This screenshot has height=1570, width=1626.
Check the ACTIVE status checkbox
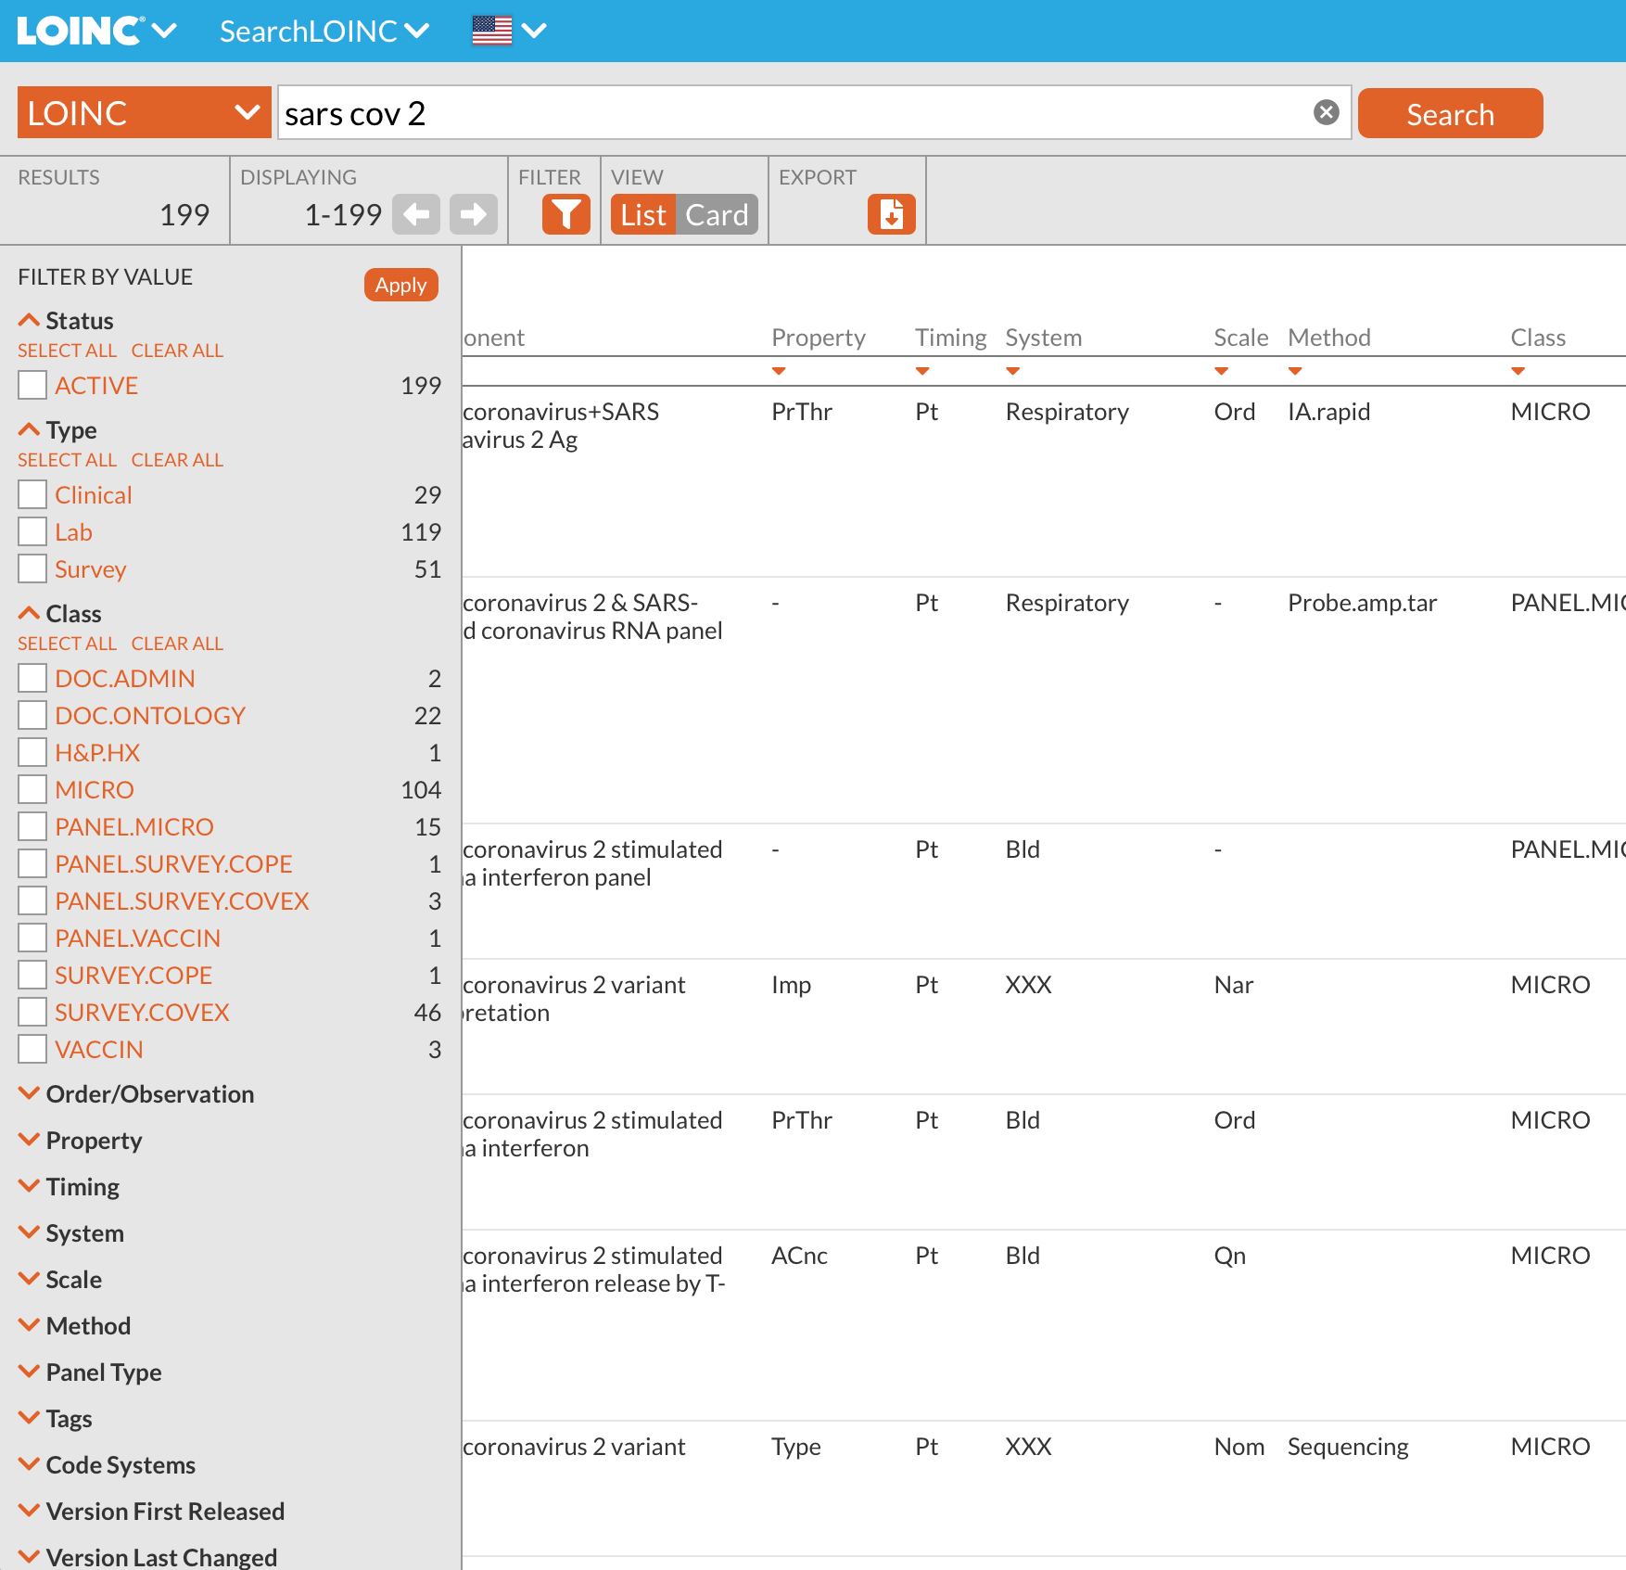[x=32, y=385]
